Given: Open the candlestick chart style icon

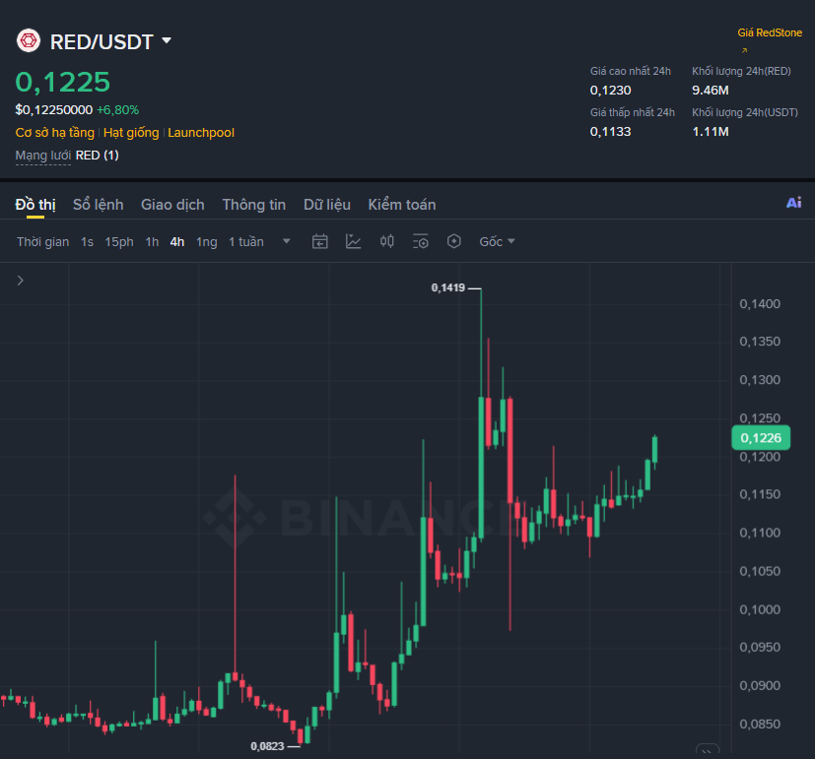Looking at the screenshot, I should coord(386,241).
